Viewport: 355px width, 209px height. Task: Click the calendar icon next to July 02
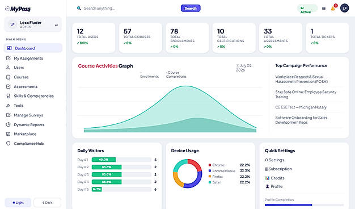[x=238, y=66]
